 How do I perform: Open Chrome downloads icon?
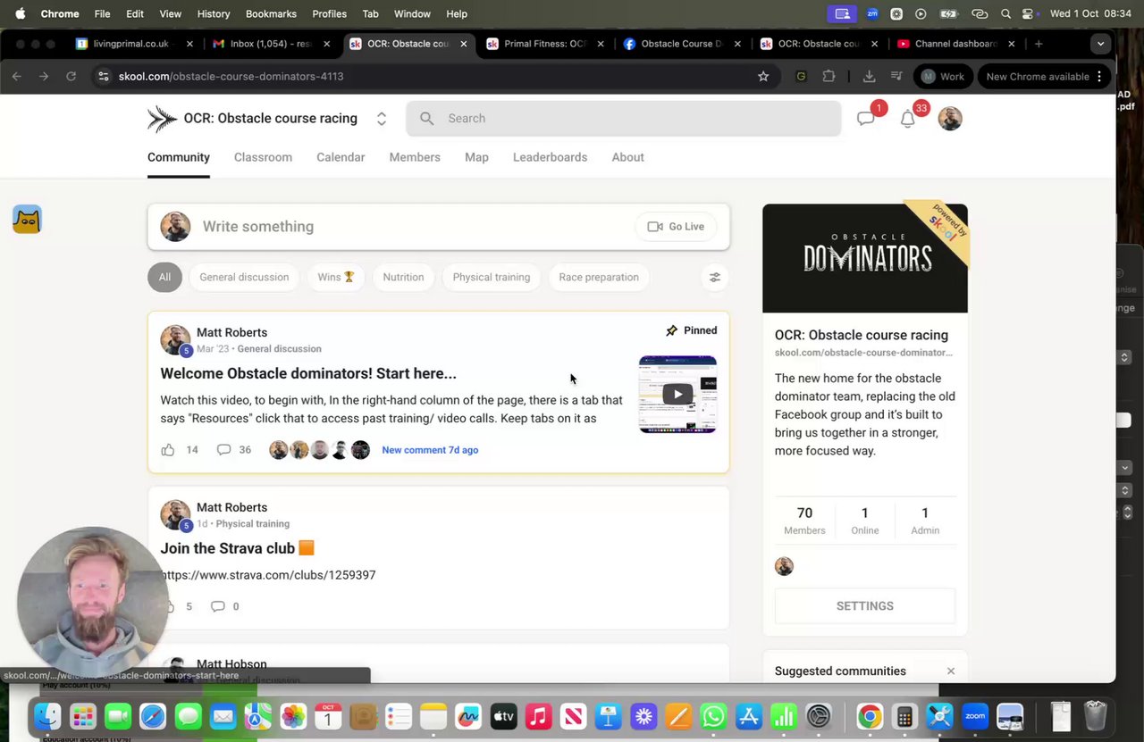click(x=869, y=76)
